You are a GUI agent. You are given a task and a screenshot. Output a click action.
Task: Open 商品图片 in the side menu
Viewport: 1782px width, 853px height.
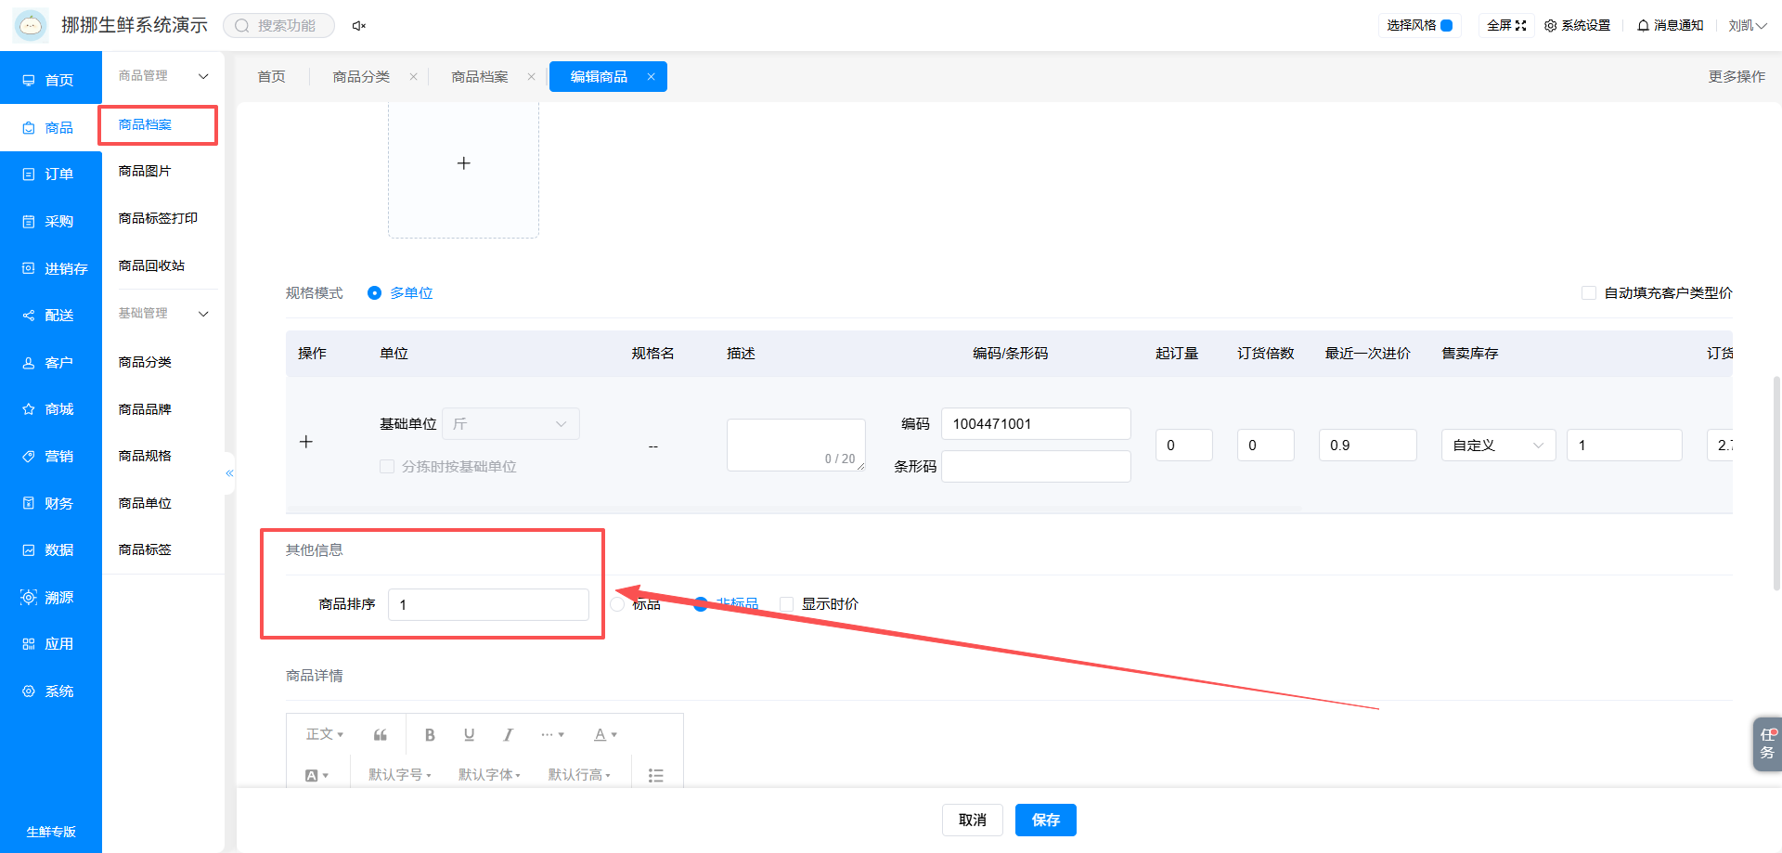145,172
